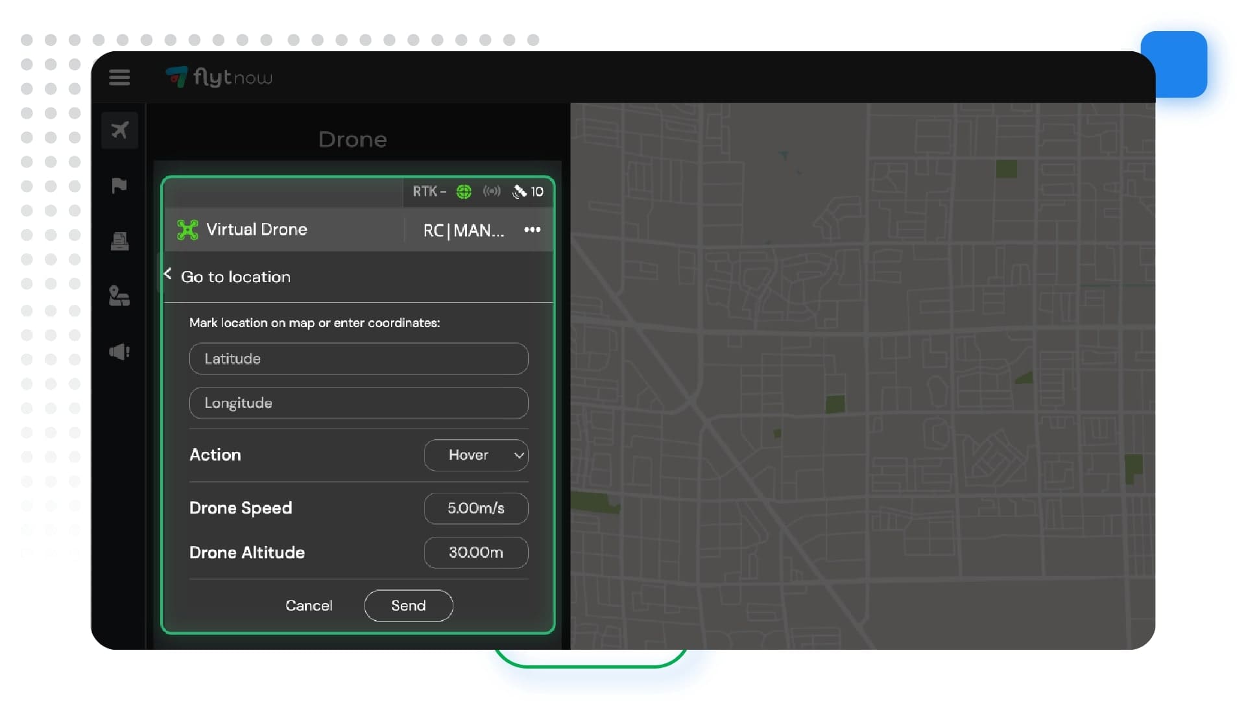Send the go to location command
Screen dimensions: 1246x701
pyautogui.click(x=409, y=606)
